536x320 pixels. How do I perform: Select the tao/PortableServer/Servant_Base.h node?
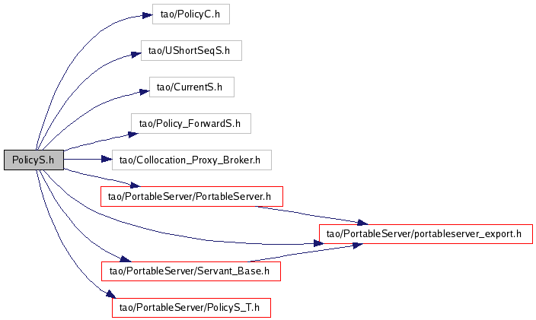pos(191,271)
